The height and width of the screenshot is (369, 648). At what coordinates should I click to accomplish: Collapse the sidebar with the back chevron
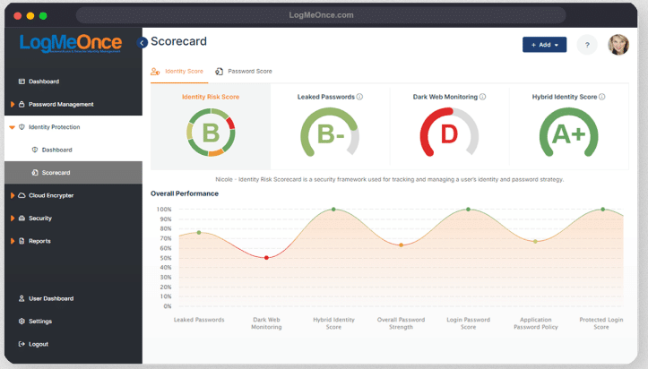(x=143, y=42)
